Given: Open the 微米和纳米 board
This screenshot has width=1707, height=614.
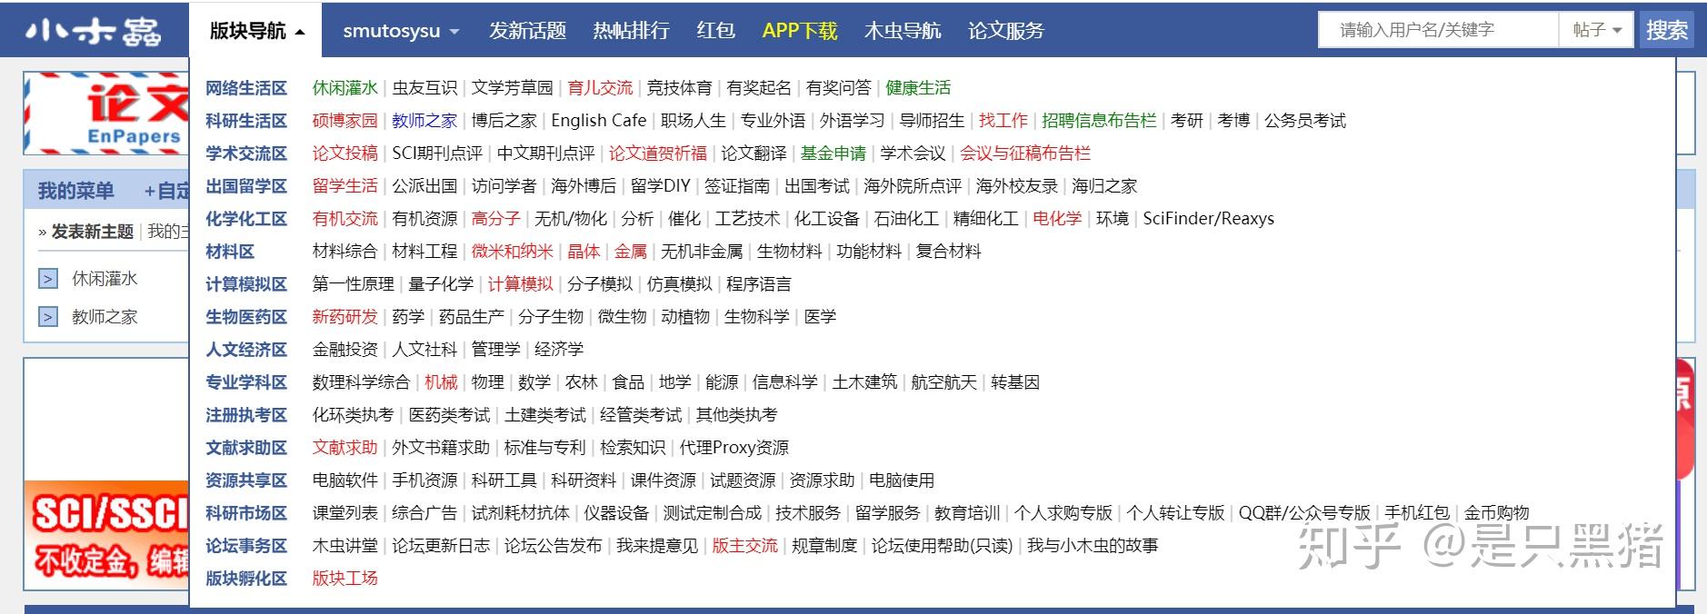Looking at the screenshot, I should (x=513, y=252).
